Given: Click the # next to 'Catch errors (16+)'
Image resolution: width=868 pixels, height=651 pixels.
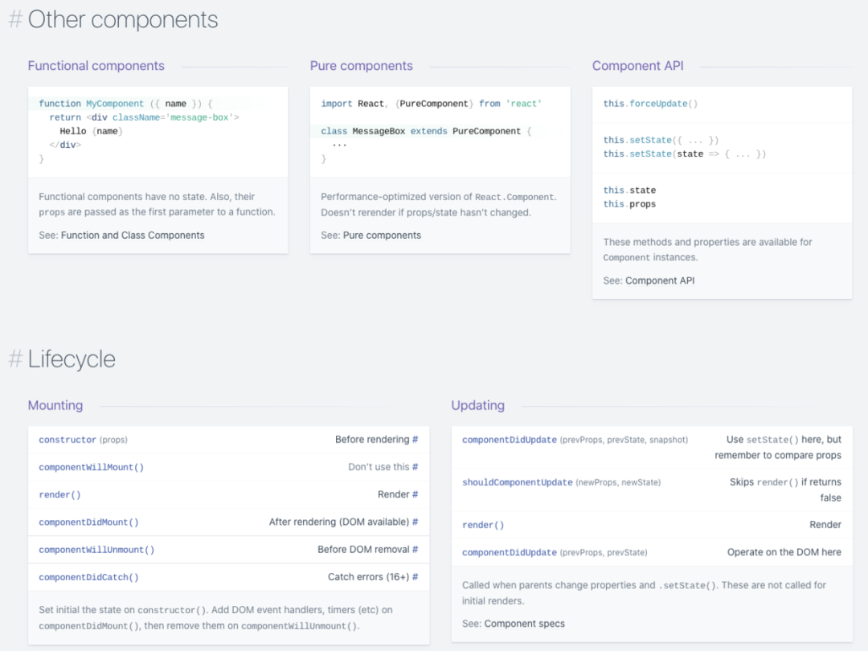Looking at the screenshot, I should click(x=416, y=577).
